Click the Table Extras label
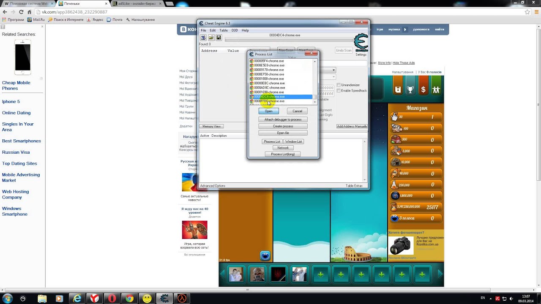 pyautogui.click(x=354, y=186)
